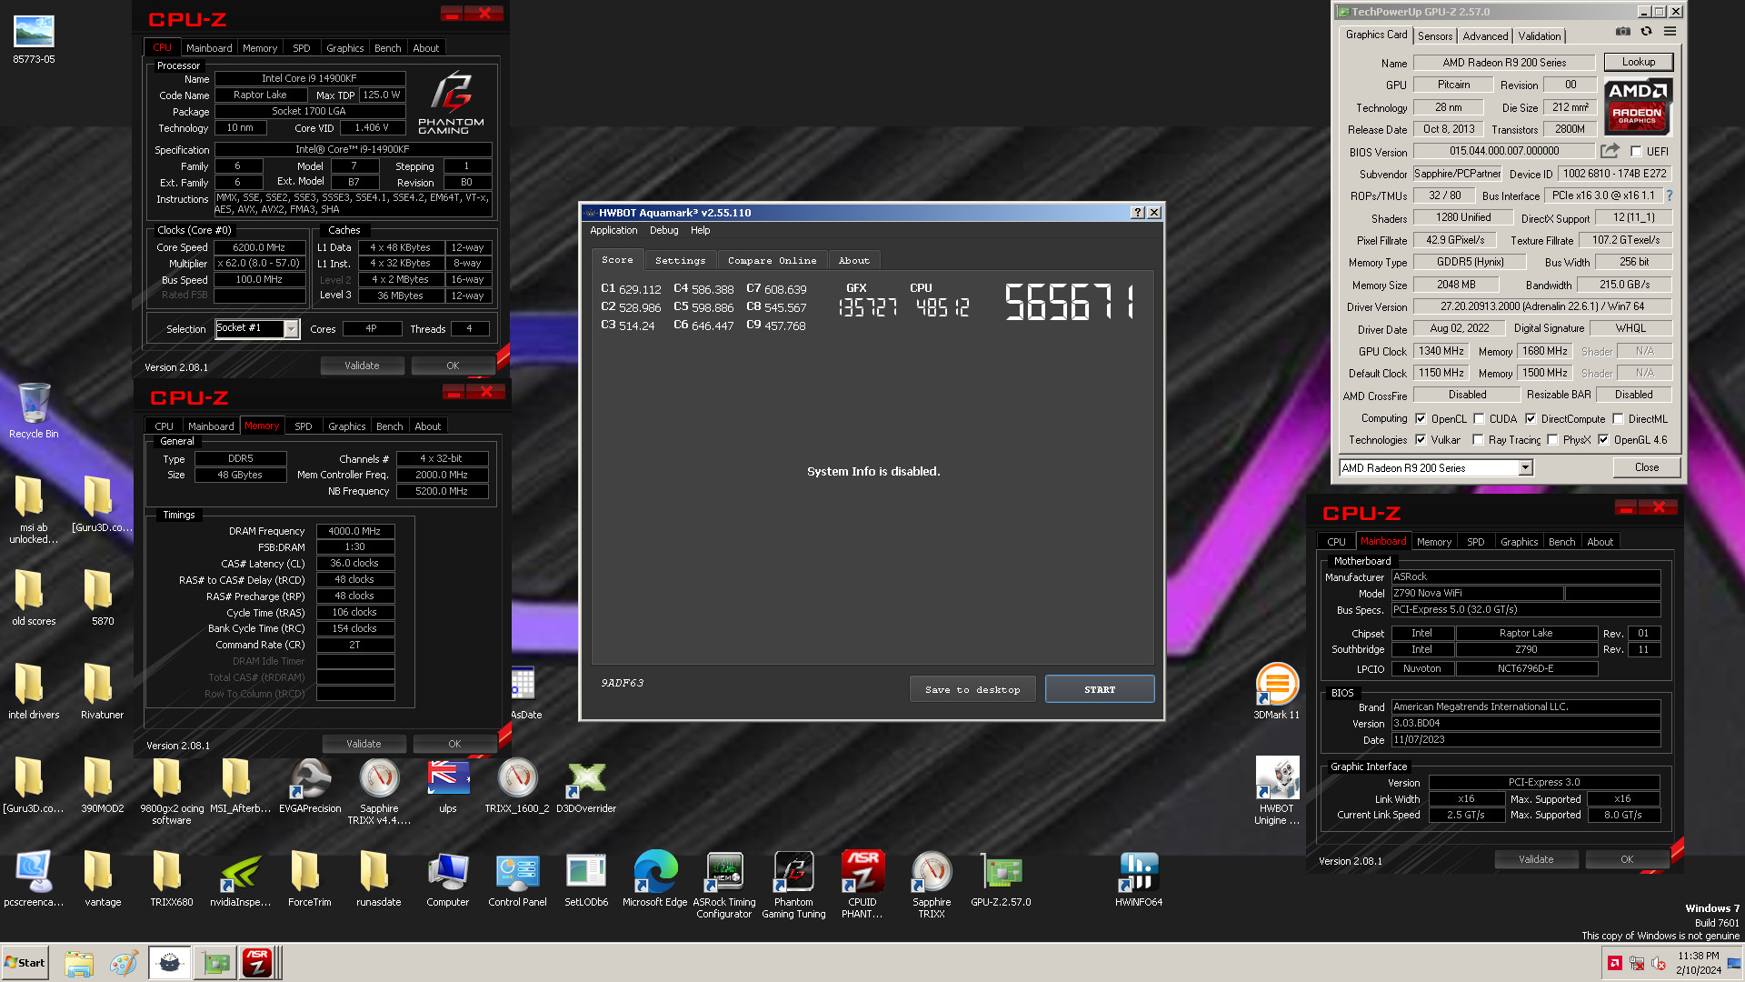This screenshot has width=1745, height=982.
Task: Open Mainboard tab in top-left CPU-Z
Action: 209,48
